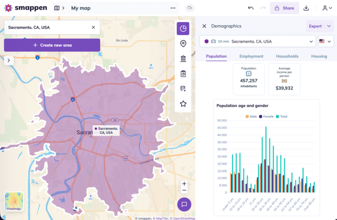Select the Employment tab
This screenshot has height=220, width=337.
click(251, 56)
